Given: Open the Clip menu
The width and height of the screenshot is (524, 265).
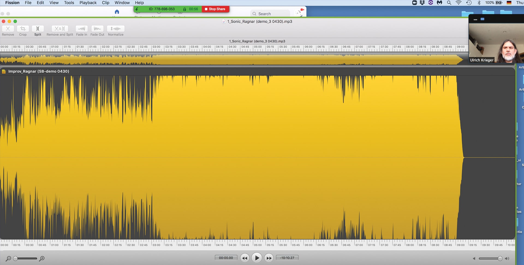Looking at the screenshot, I should click(106, 3).
